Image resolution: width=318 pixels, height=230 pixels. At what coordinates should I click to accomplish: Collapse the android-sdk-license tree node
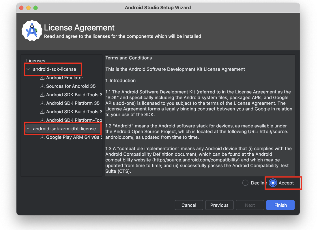click(x=28, y=69)
